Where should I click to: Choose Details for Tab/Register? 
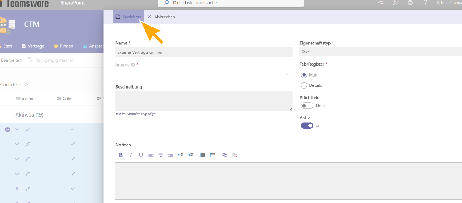click(x=304, y=85)
